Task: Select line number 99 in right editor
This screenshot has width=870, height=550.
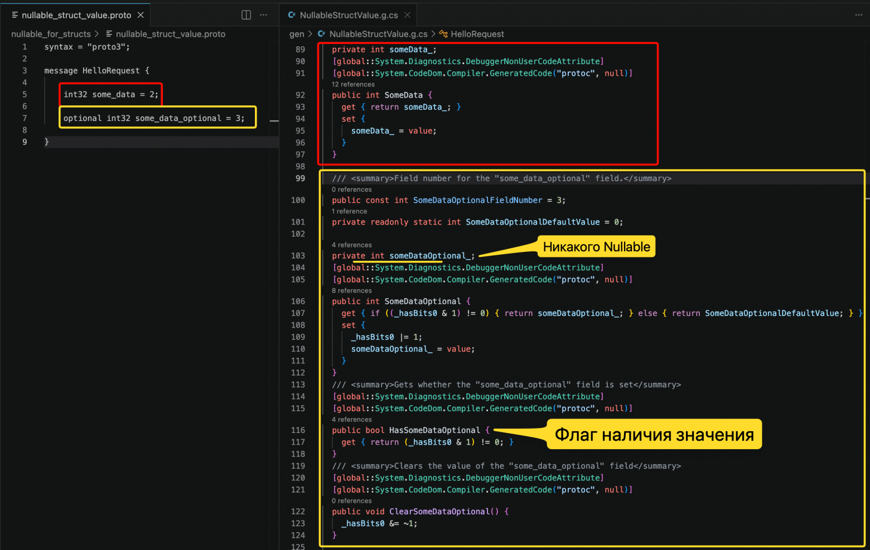Action: click(x=300, y=178)
